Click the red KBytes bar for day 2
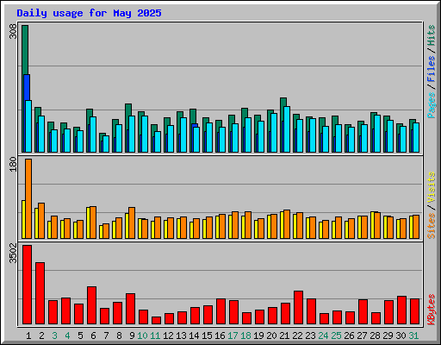 click(x=40, y=293)
